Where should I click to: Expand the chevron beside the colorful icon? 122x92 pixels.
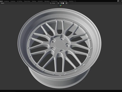(59, 6)
